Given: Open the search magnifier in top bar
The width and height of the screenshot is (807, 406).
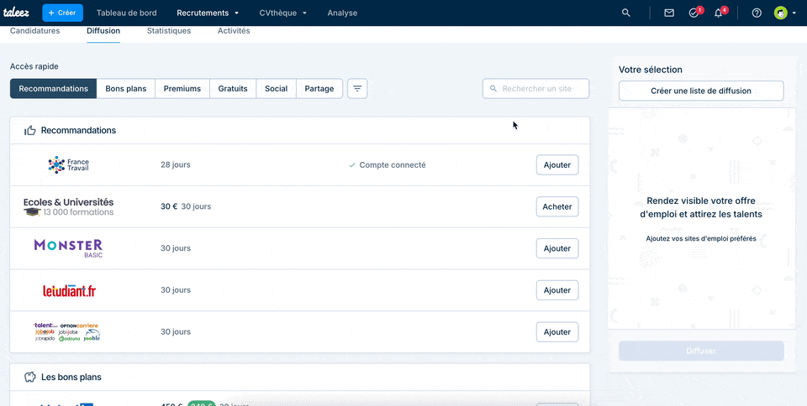Looking at the screenshot, I should (625, 13).
